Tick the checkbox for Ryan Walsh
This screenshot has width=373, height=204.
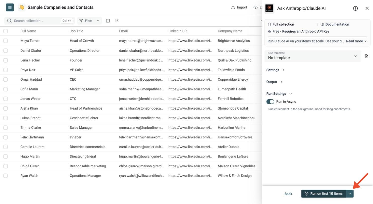[x=6, y=176]
